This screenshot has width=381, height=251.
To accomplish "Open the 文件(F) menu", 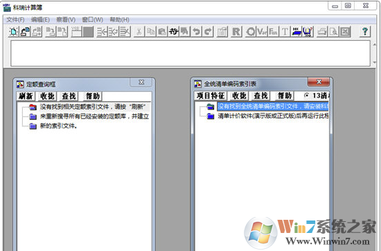I will tap(15, 19).
